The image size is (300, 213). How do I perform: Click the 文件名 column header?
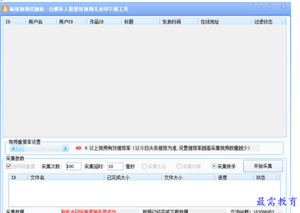66,177
